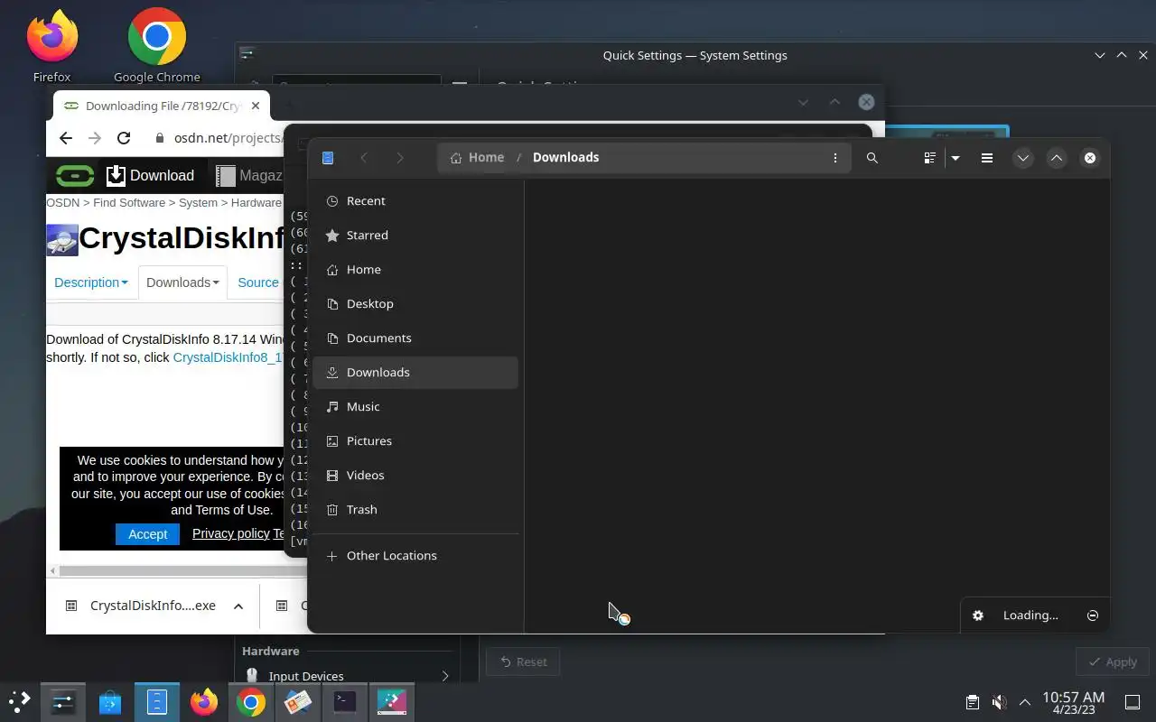Click Firefox taskbar icon
Screen dimensions: 1156x722
[x=204, y=701]
